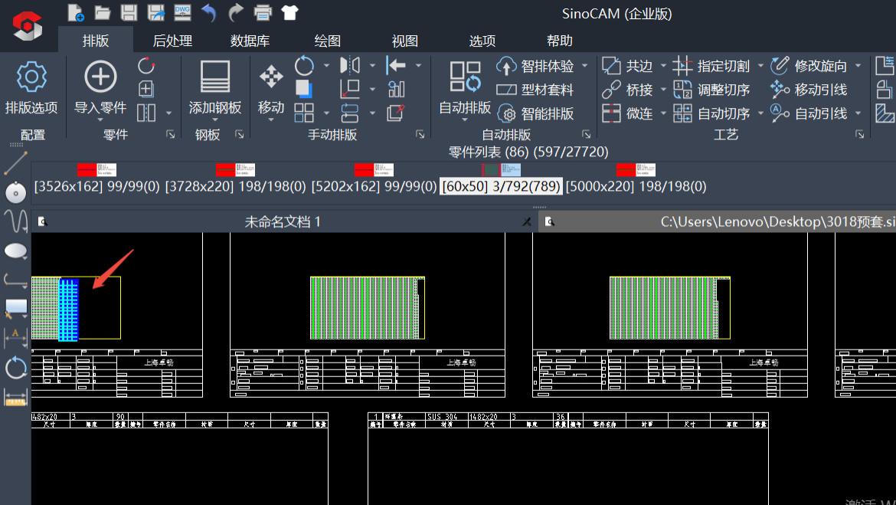896x505 pixels.
Task: Click 智能排版 smart nesting
Action: coord(535,113)
